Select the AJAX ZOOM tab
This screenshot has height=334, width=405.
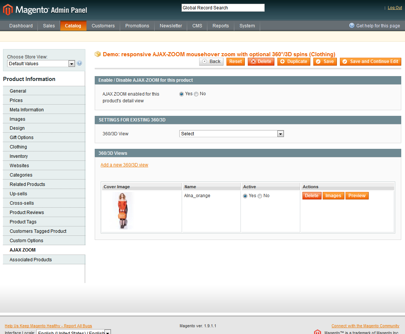44,250
